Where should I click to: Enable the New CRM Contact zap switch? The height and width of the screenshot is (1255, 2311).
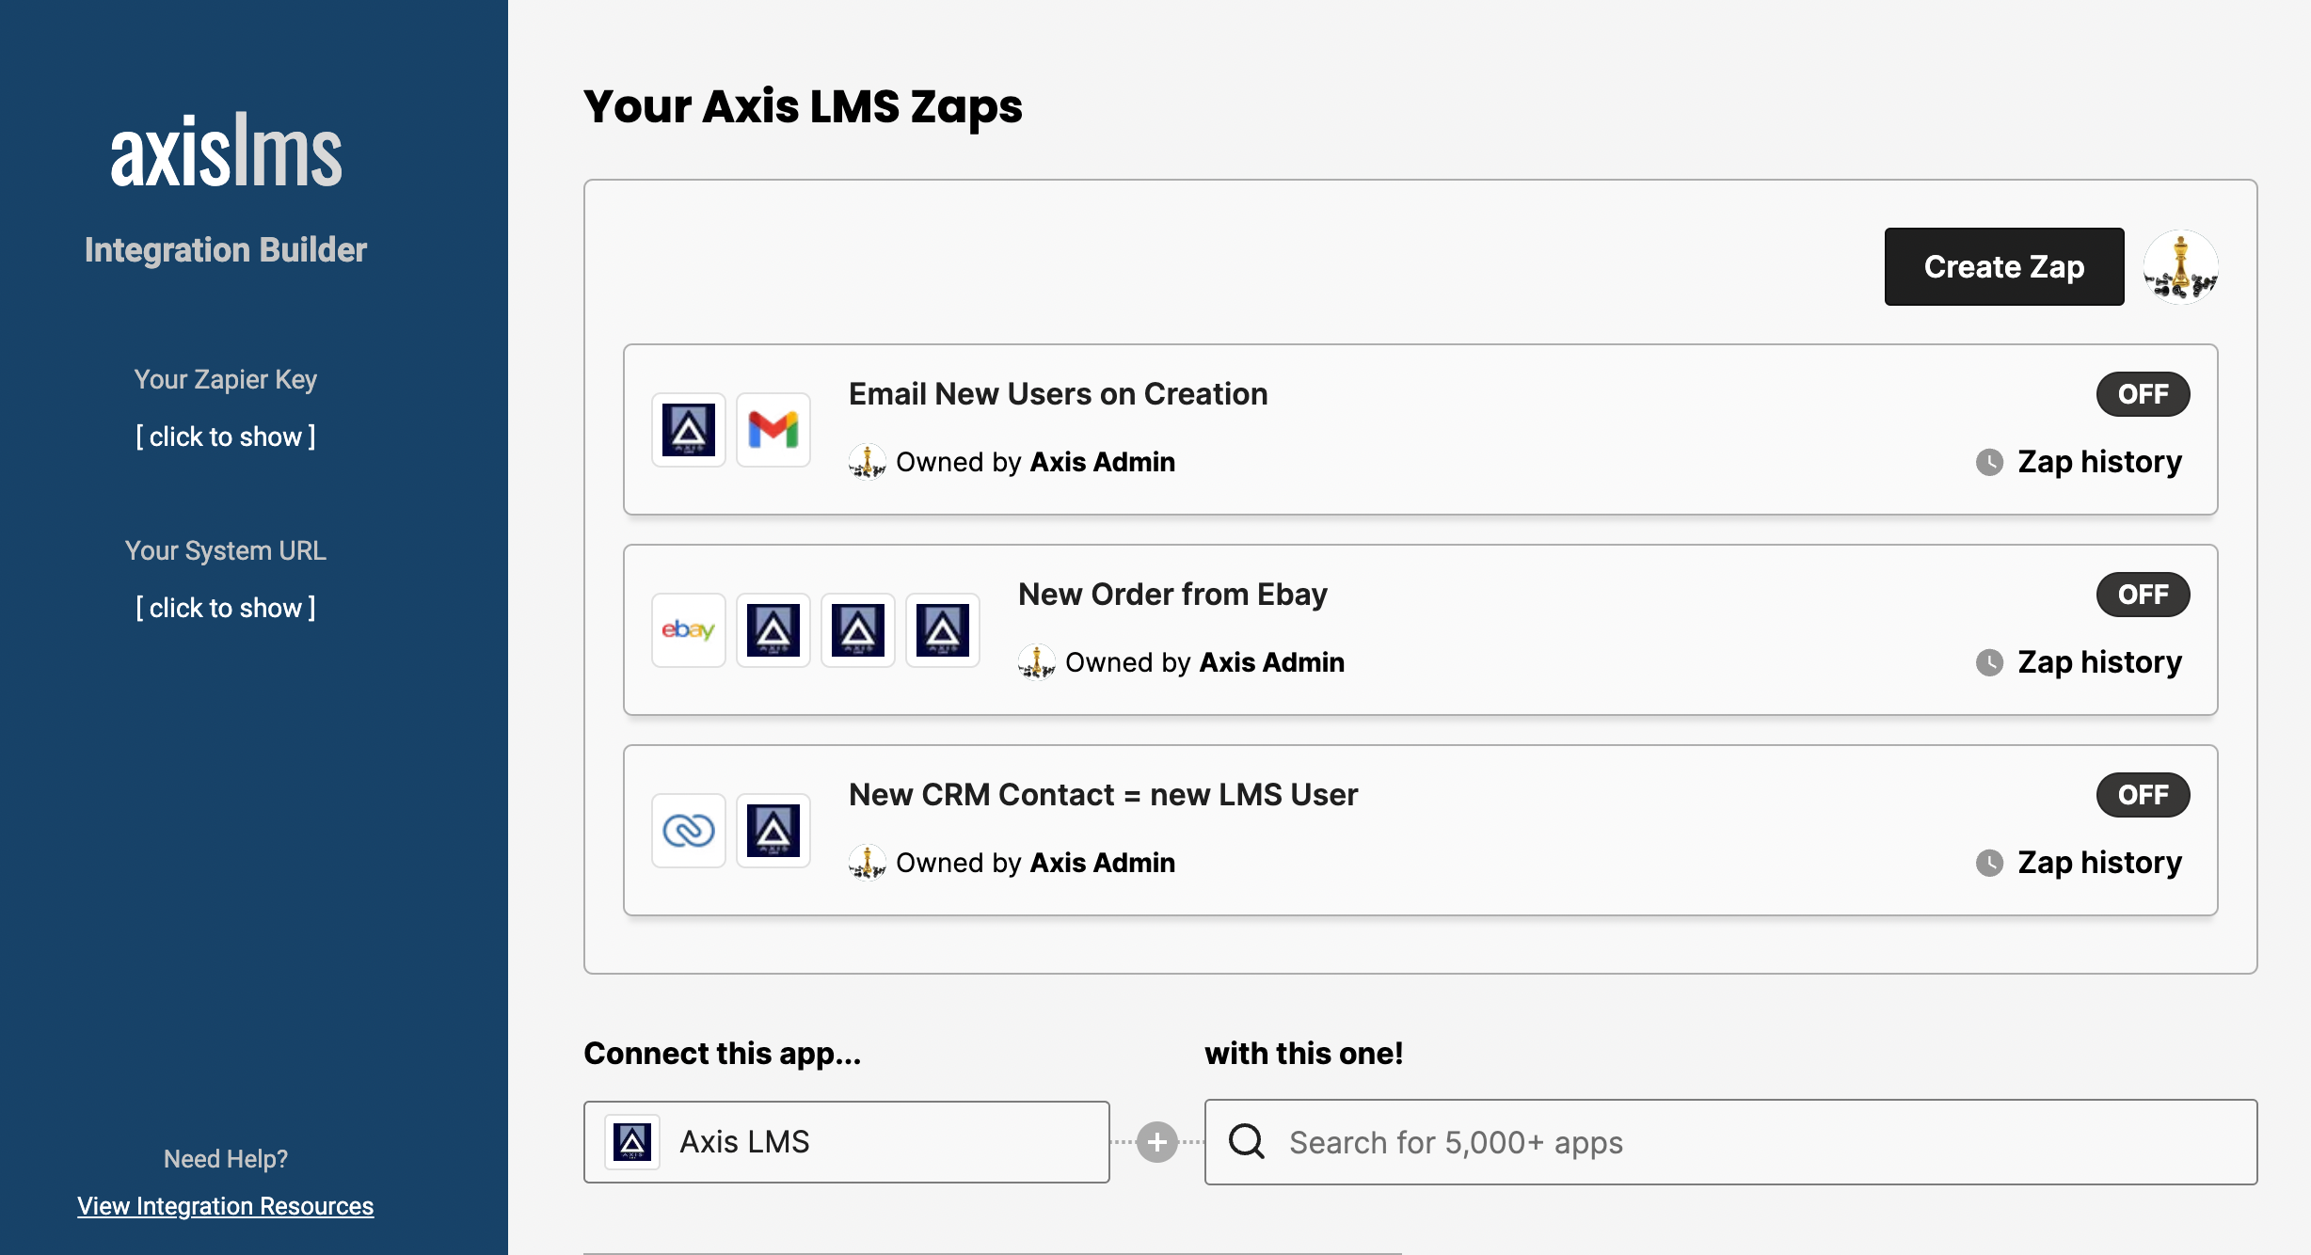2143,795
